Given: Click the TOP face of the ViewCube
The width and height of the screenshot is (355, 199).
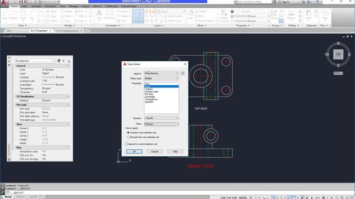Looking at the screenshot, I should coord(338,54).
